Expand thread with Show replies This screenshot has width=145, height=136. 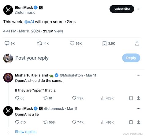coord(26,132)
